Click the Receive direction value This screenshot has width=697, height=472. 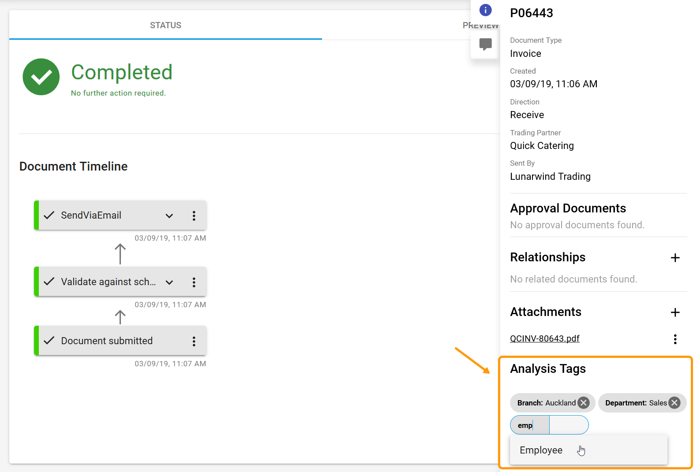pyautogui.click(x=527, y=115)
